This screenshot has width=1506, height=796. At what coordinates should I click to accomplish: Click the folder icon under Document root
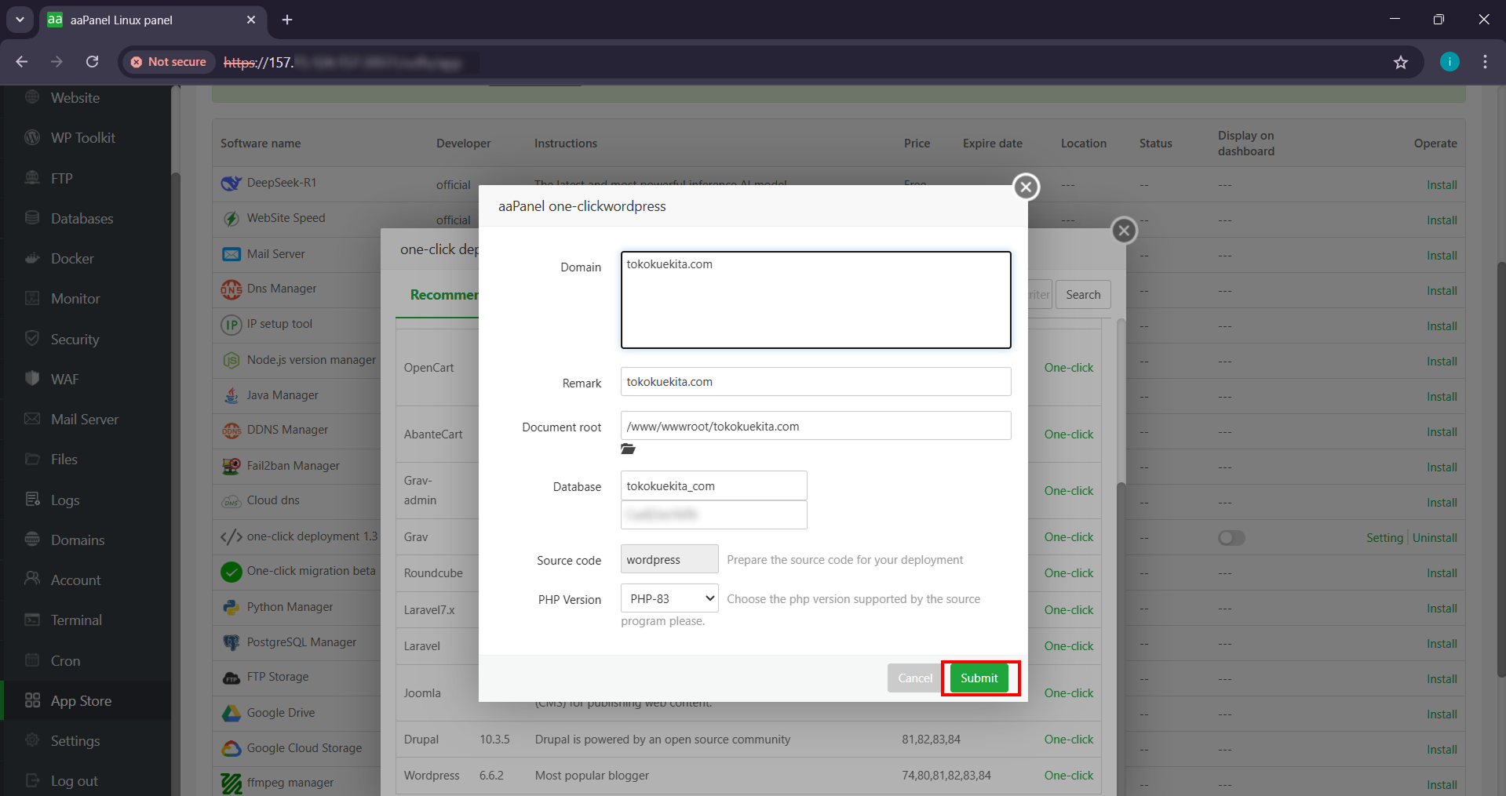(x=627, y=449)
